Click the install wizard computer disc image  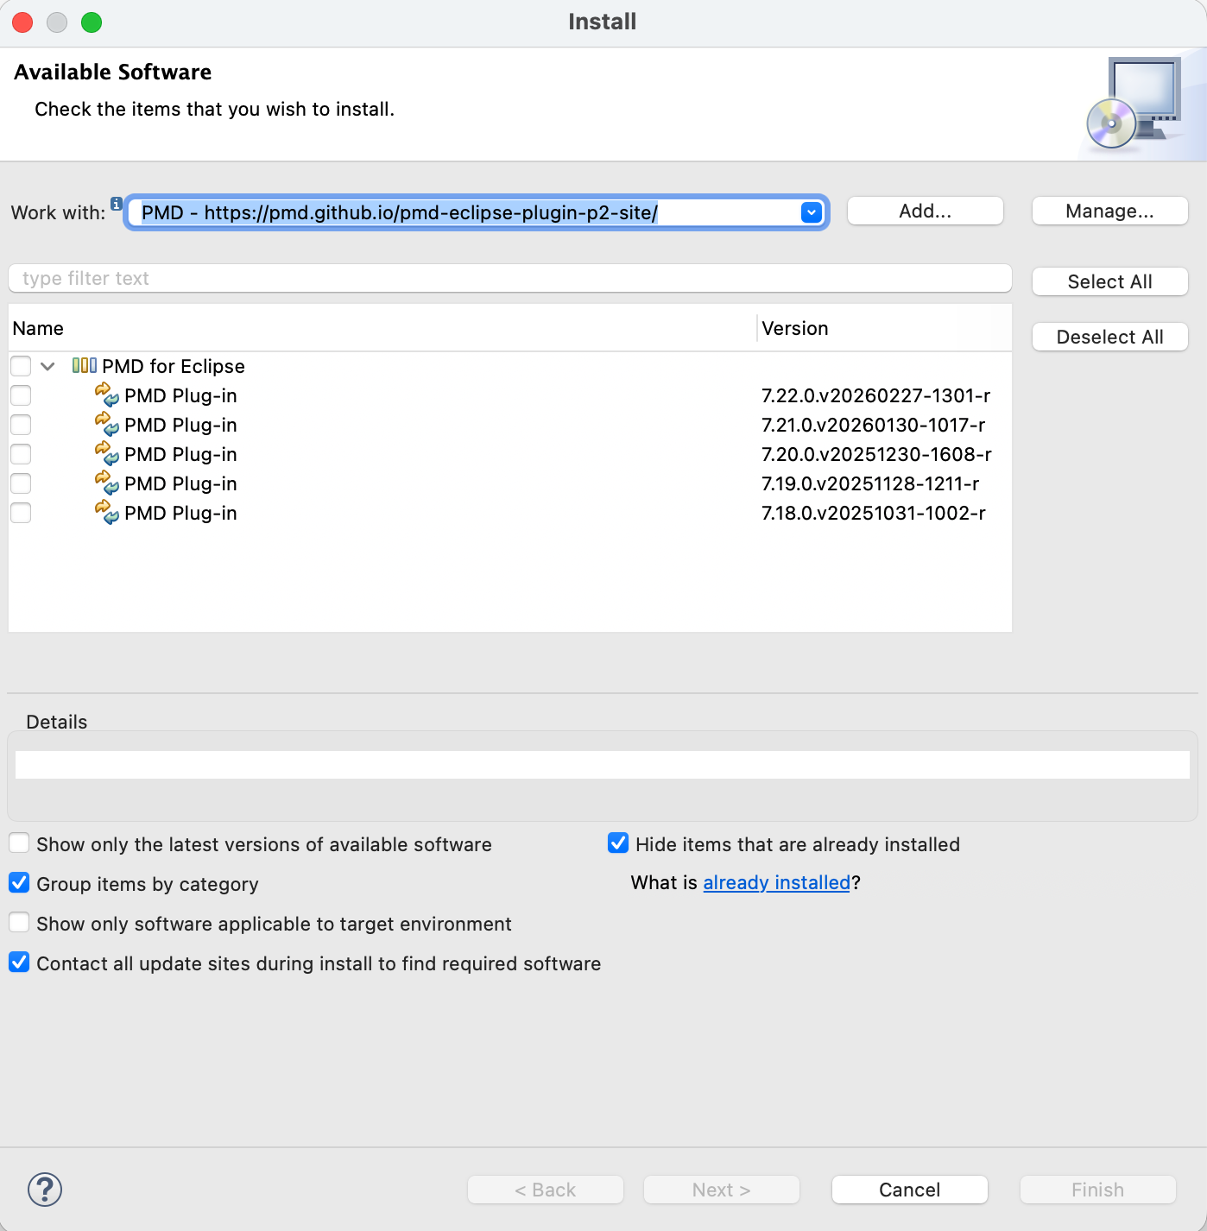click(1135, 104)
